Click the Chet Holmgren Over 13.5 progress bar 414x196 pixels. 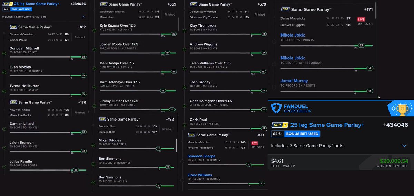(x=228, y=109)
